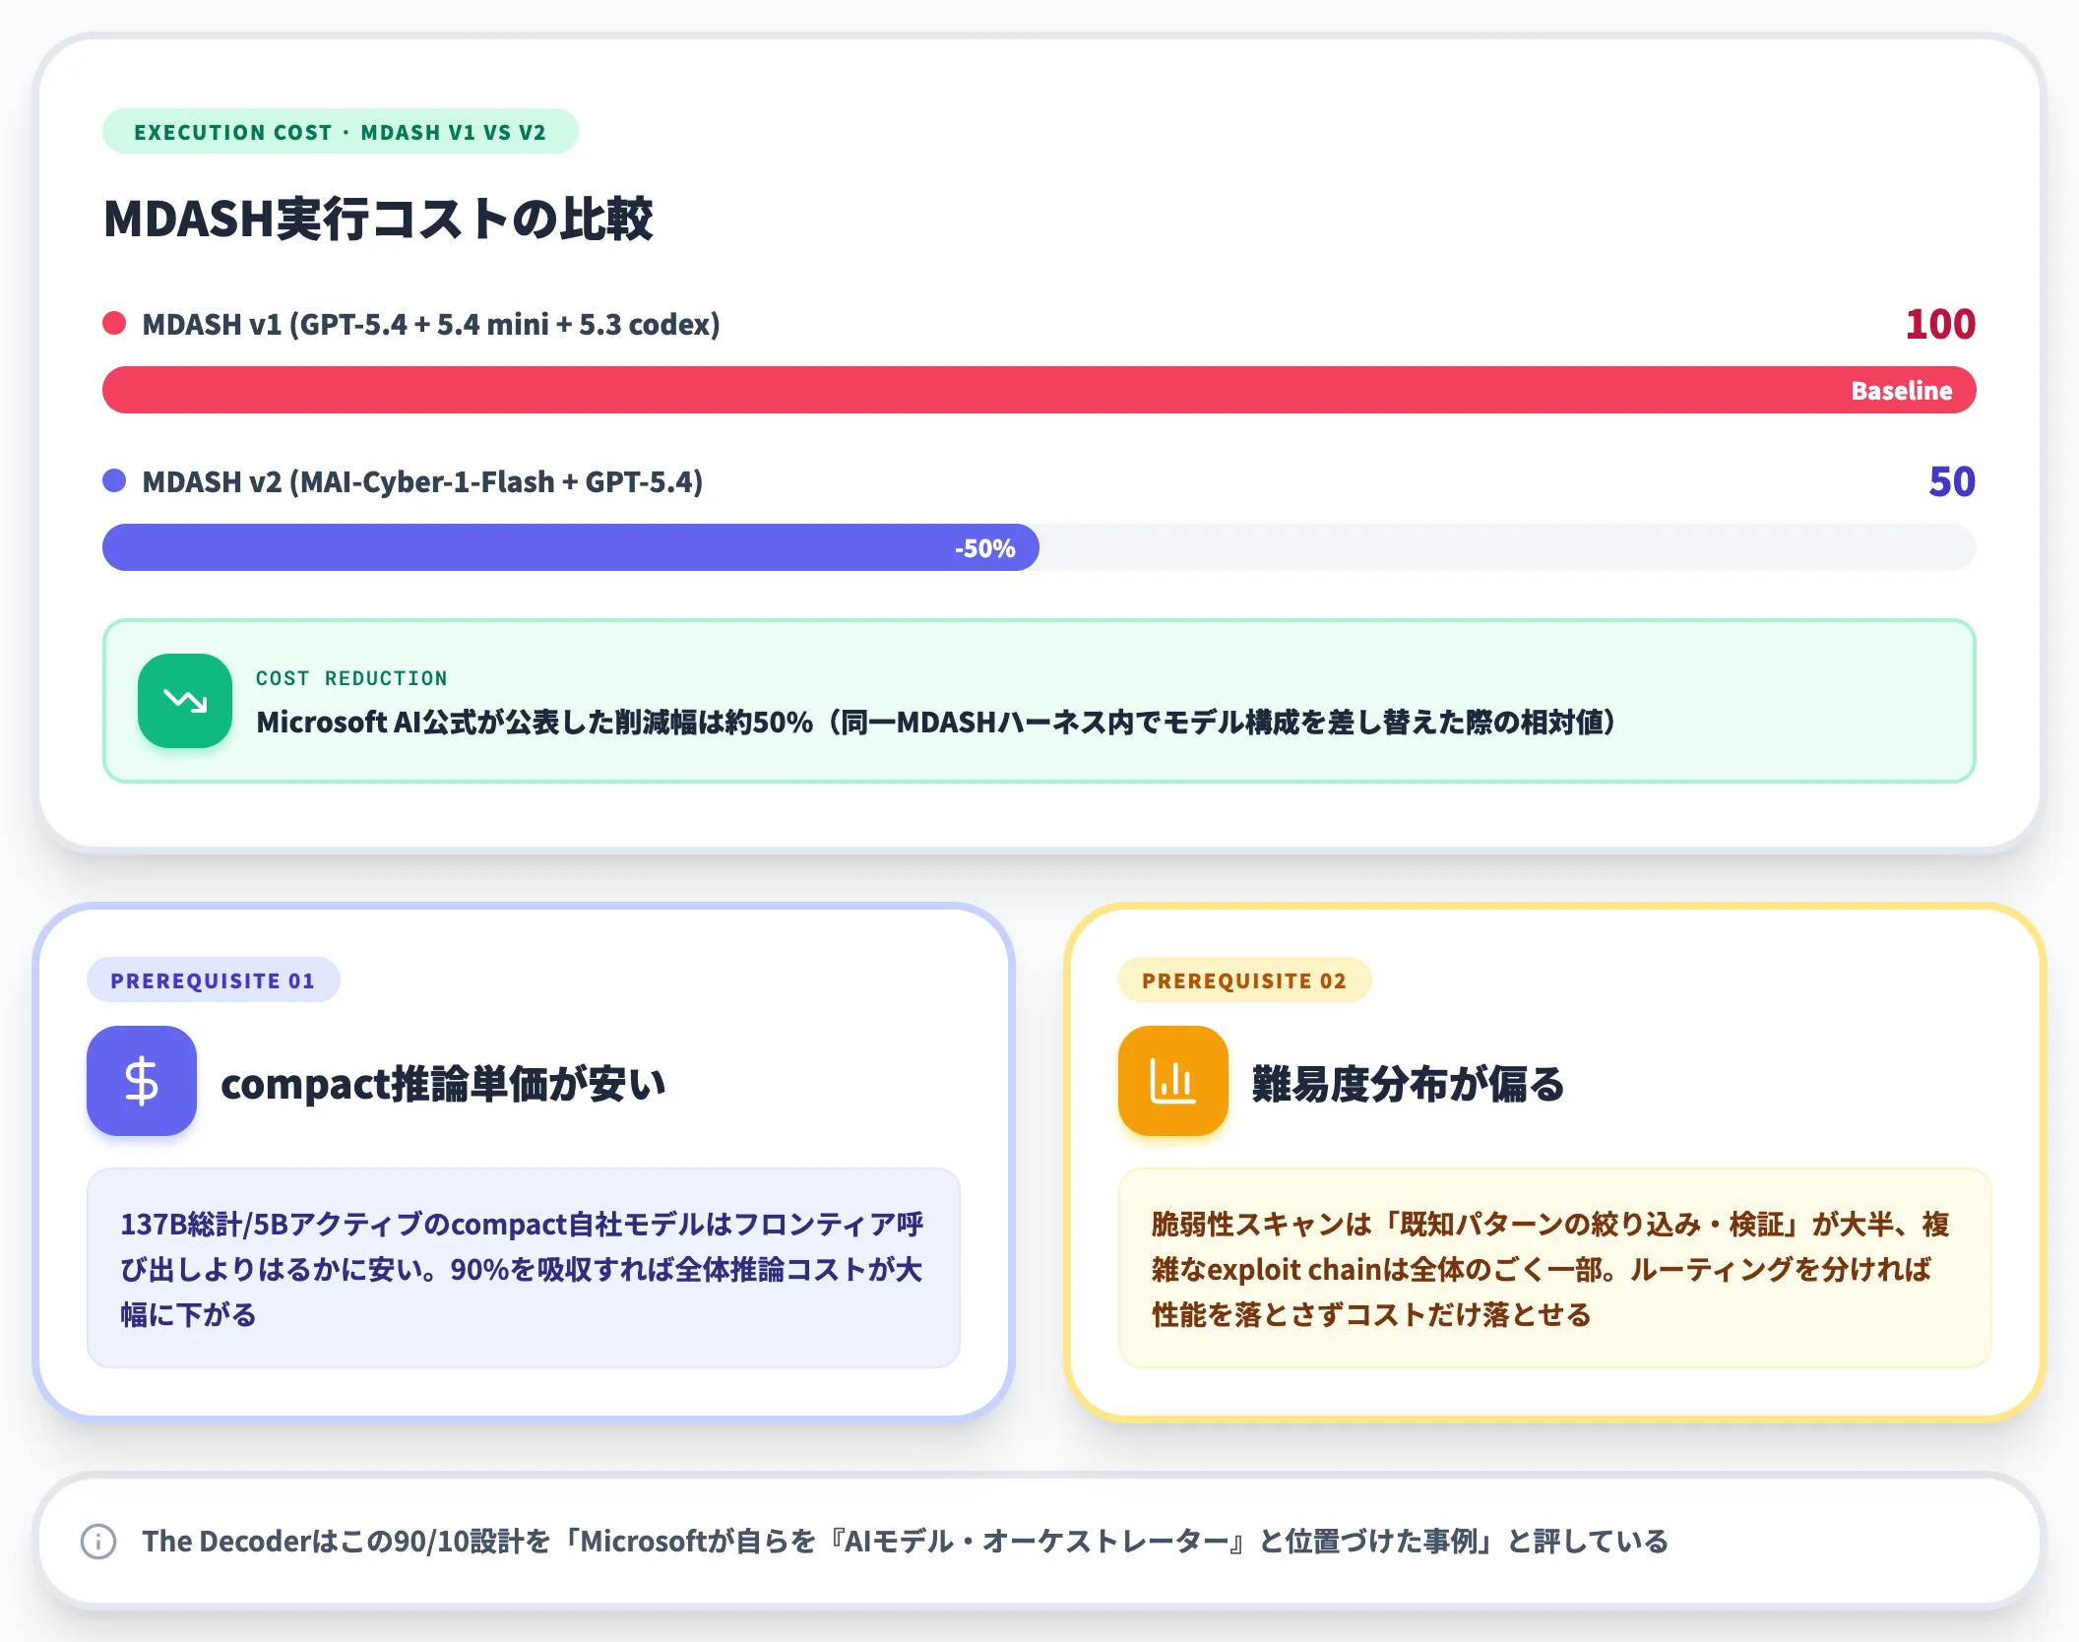2079x1642 pixels.
Task: Click the blue value 50
Action: [x=1952, y=481]
